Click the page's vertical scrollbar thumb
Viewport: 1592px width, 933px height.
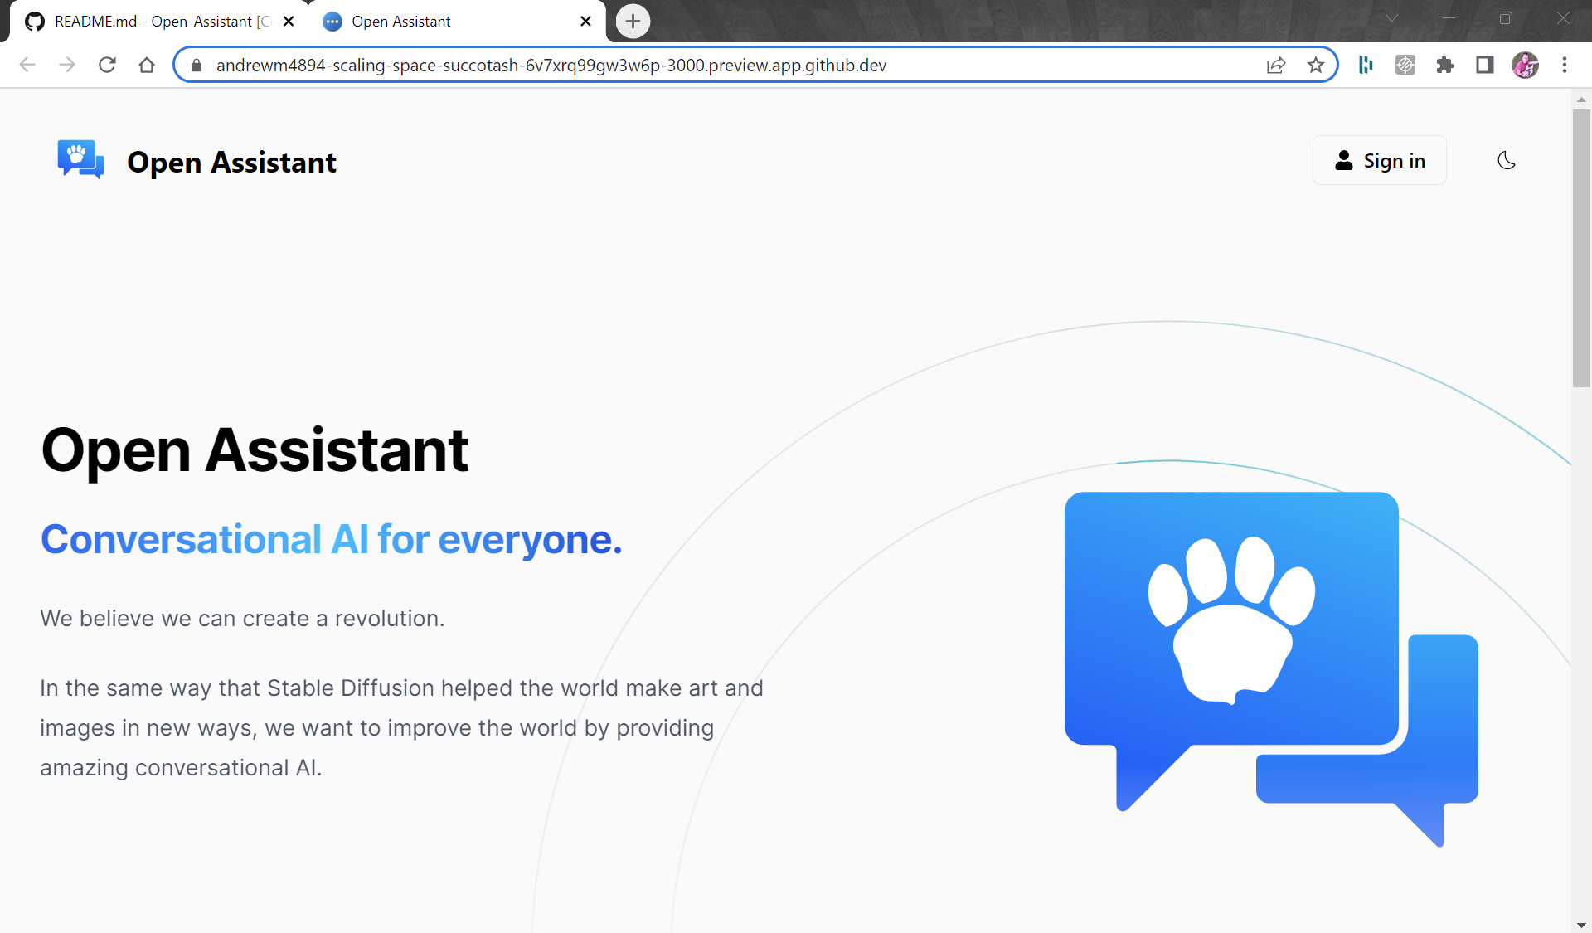pyautogui.click(x=1580, y=249)
